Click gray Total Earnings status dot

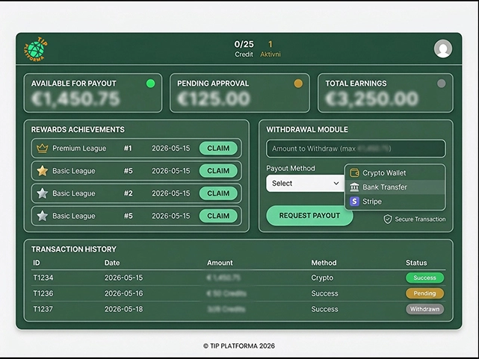tap(441, 84)
